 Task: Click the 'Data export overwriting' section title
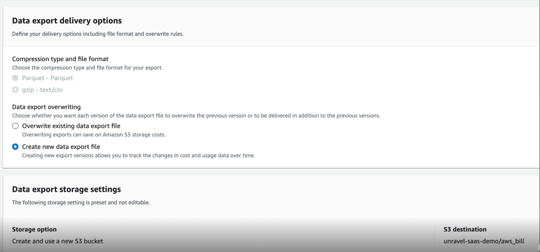click(46, 107)
